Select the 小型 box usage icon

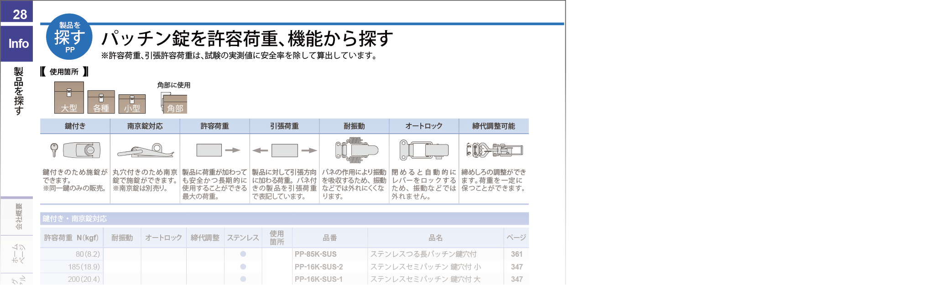coord(132,104)
